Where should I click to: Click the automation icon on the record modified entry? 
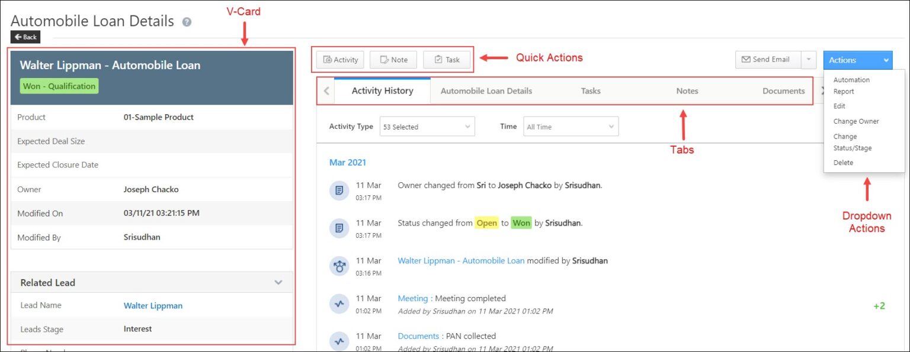coord(339,266)
